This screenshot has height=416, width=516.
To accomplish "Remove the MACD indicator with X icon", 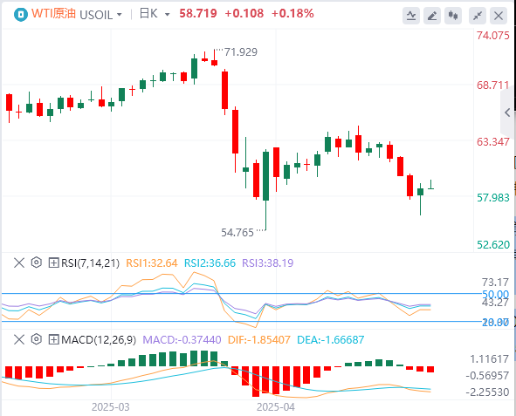I will tap(19, 339).
